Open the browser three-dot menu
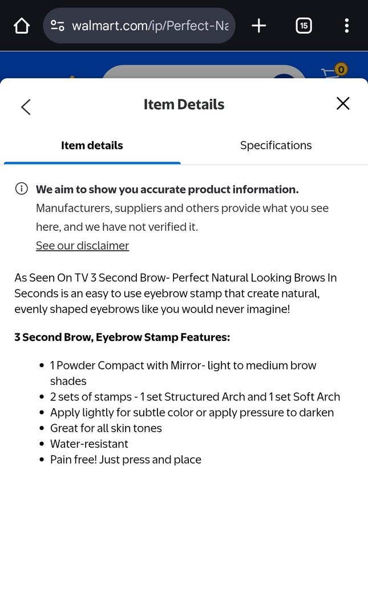The width and height of the screenshot is (368, 607). pyautogui.click(x=346, y=26)
